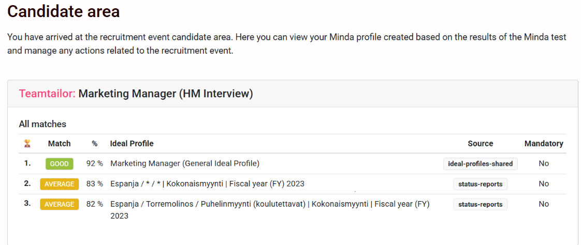Click the Ideal Profile column header
581x245 pixels.
tap(132, 143)
